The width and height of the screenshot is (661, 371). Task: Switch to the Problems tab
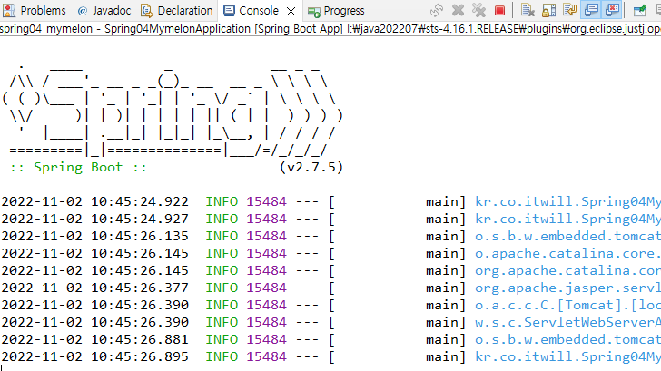click(x=35, y=11)
